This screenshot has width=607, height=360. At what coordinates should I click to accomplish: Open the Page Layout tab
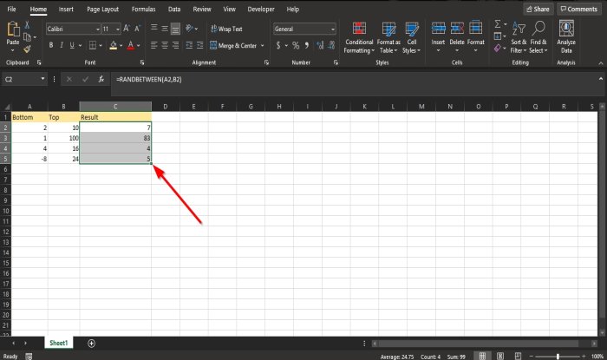(x=102, y=9)
